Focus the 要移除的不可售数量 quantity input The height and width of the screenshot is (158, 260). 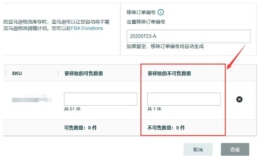184,99
